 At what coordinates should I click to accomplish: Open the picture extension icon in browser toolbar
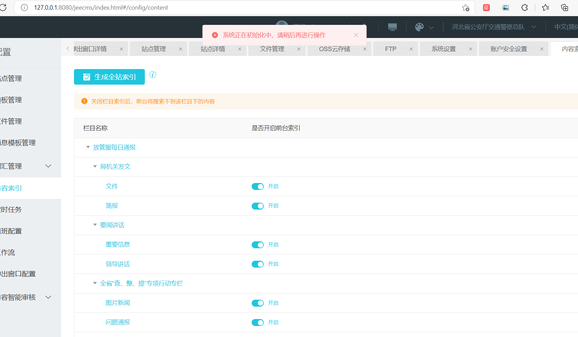click(x=505, y=8)
